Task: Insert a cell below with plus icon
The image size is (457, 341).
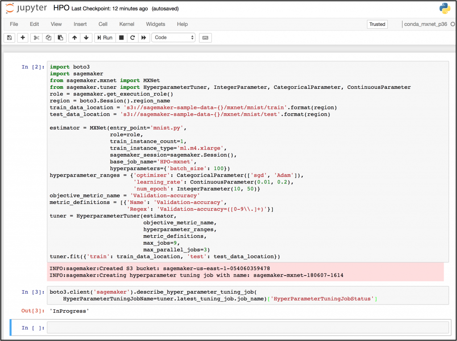Action: pyautogui.click(x=23, y=37)
